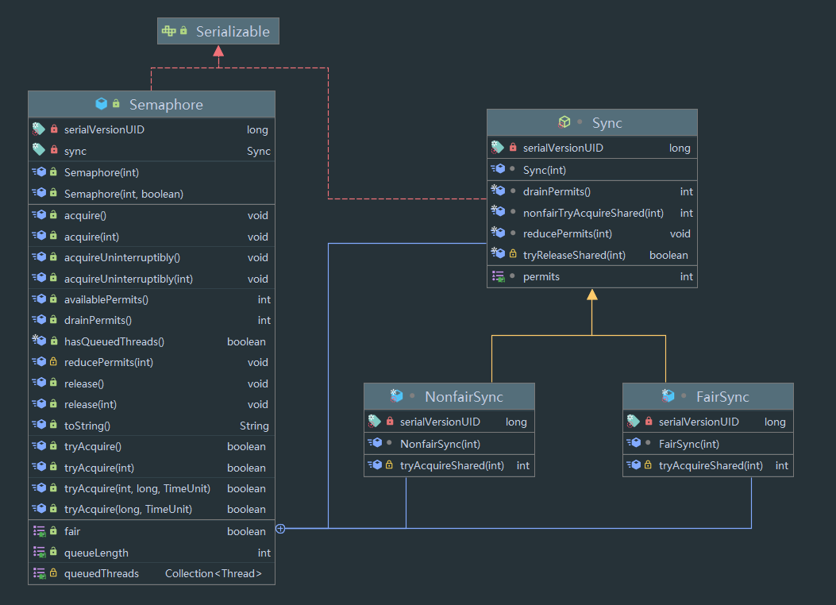Select the nonfairTryAcquireShared(int) method in Sync
Screen dimensions: 836x605
(593, 213)
